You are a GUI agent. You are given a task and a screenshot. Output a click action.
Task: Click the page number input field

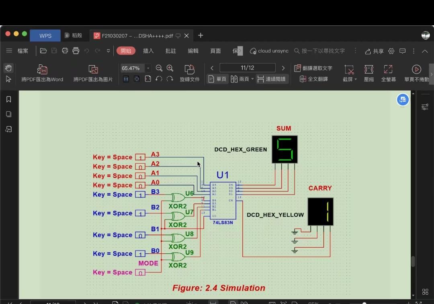(x=248, y=68)
